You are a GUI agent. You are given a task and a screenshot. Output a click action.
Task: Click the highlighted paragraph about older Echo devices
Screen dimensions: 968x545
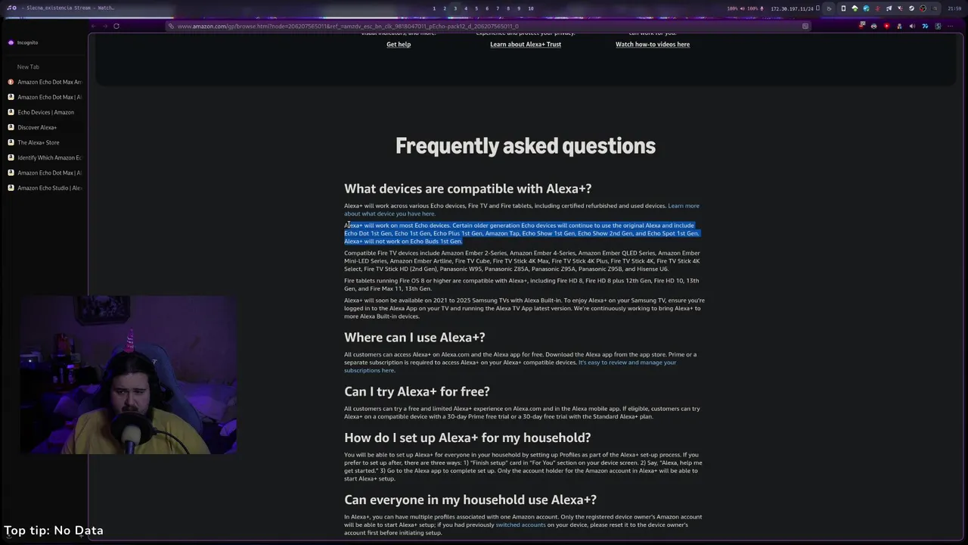pyautogui.click(x=522, y=233)
